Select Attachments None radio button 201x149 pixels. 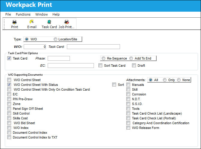point(179,80)
